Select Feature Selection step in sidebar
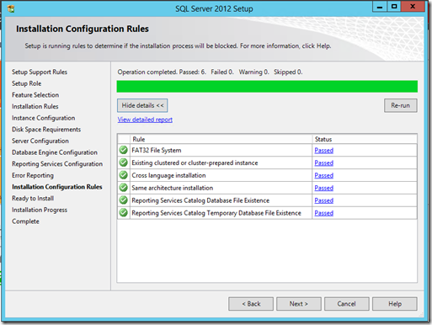Image resolution: width=432 pixels, height=325 pixels. pyautogui.click(x=35, y=95)
